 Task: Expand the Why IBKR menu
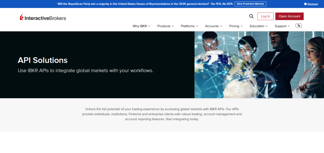point(141,26)
